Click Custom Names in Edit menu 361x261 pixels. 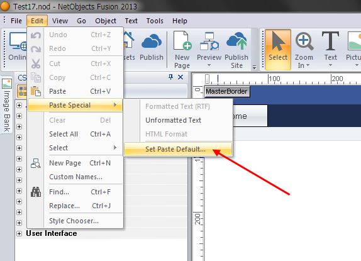point(75,177)
